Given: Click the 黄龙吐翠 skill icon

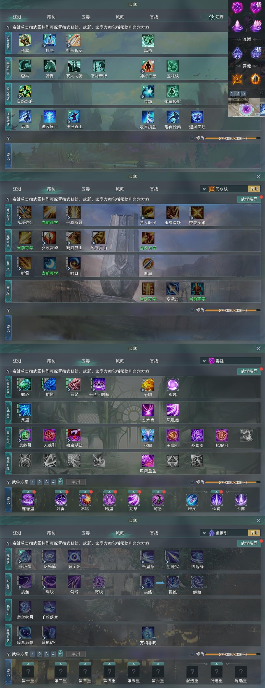Looking at the screenshot, I should (x=148, y=213).
